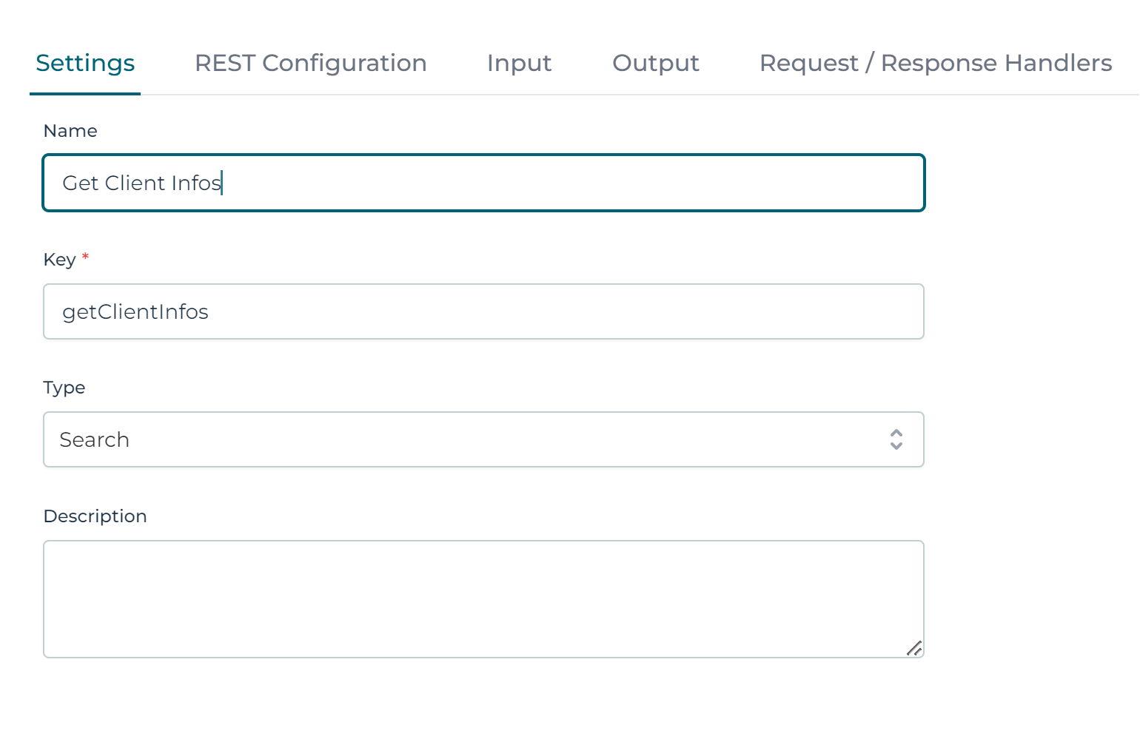Open the Output tab
This screenshot has width=1140, height=736.
(x=655, y=64)
